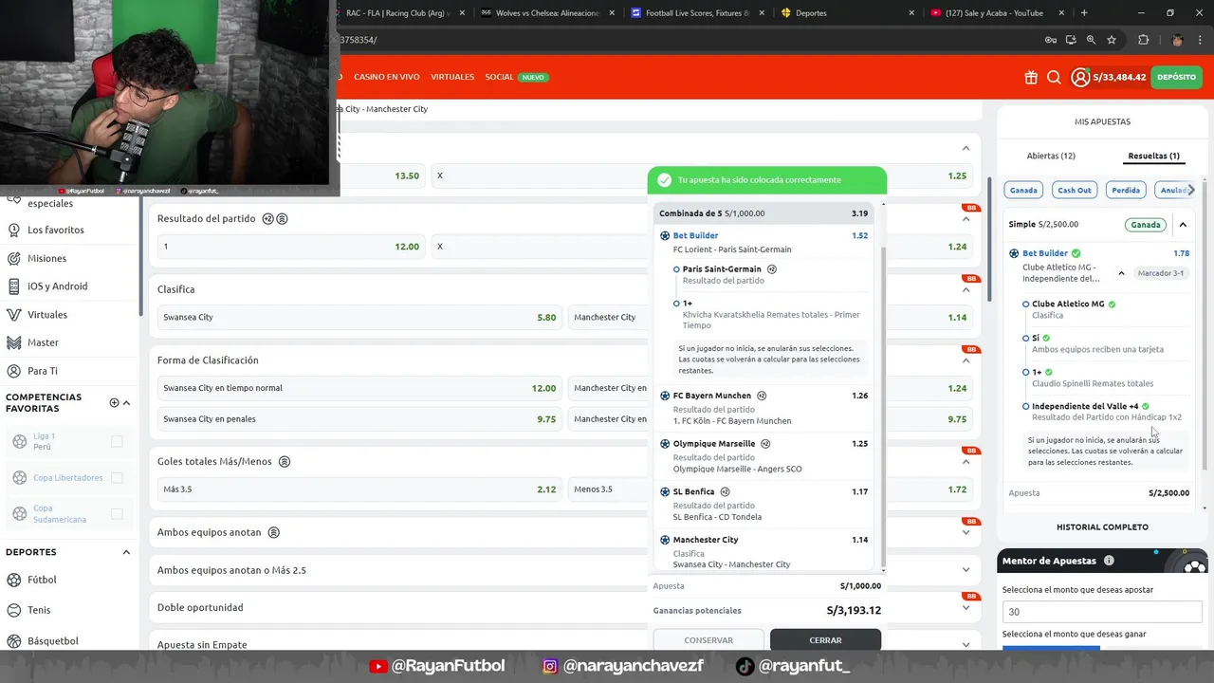Click the Los favoritos sidebar icon
Viewport: 1214px width, 683px height.
click(x=14, y=230)
